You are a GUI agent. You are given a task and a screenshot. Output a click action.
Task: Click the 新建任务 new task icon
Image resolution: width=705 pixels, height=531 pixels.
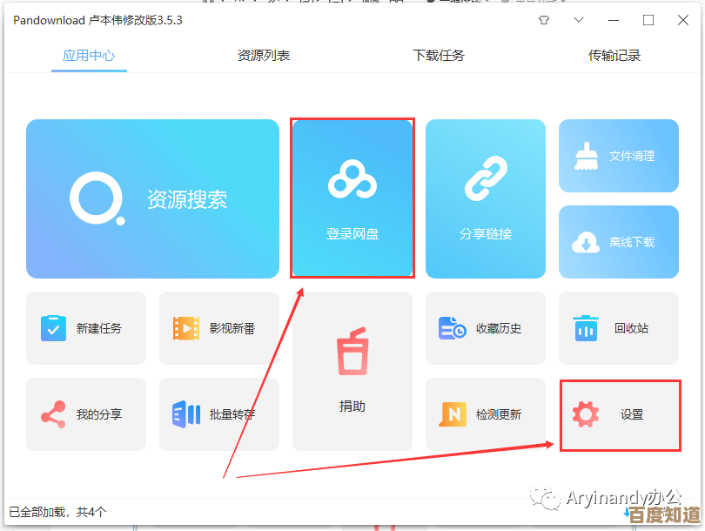coord(54,328)
